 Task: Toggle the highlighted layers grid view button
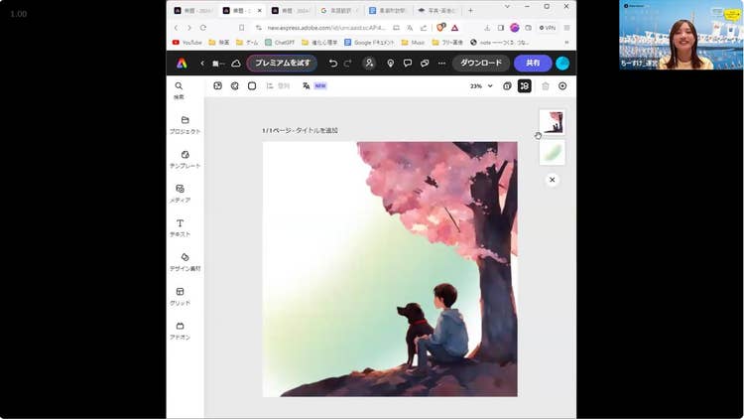click(x=525, y=86)
